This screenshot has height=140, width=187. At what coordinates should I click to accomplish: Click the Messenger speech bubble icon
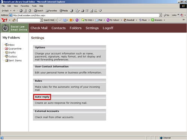100,11
